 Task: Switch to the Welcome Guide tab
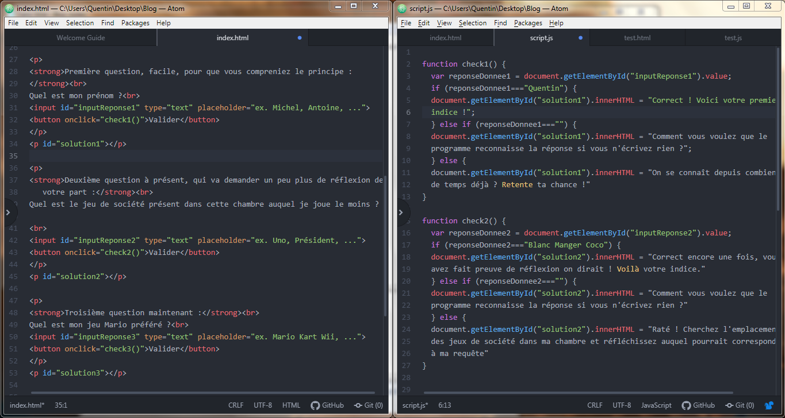[81, 38]
